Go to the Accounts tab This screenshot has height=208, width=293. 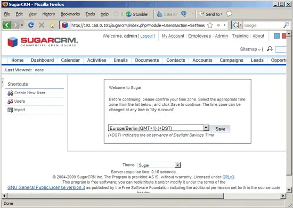(x=202, y=60)
